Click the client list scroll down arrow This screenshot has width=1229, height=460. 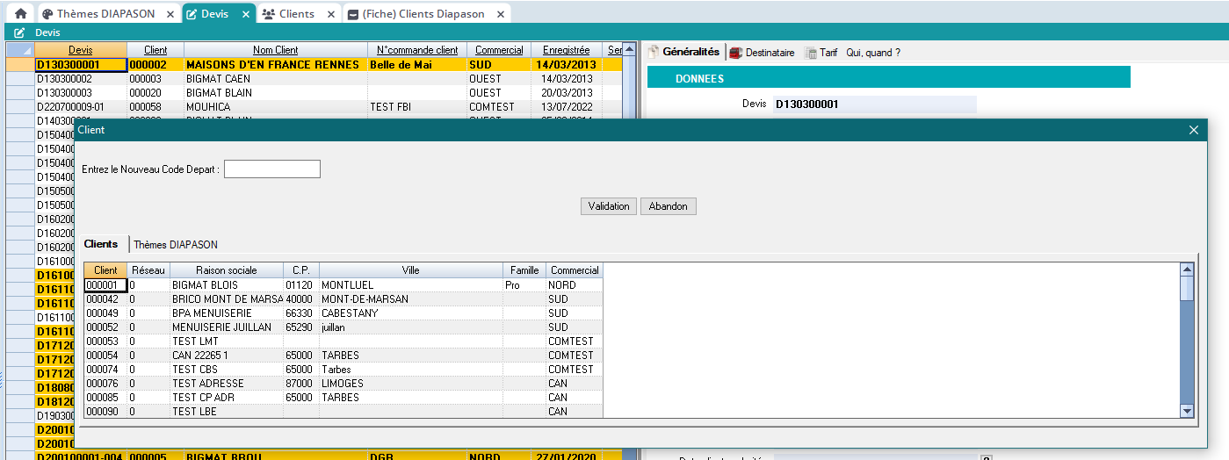pyautogui.click(x=1187, y=410)
